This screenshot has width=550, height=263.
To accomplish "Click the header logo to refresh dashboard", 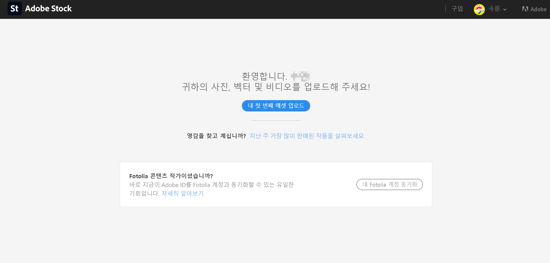I will 39,8.
